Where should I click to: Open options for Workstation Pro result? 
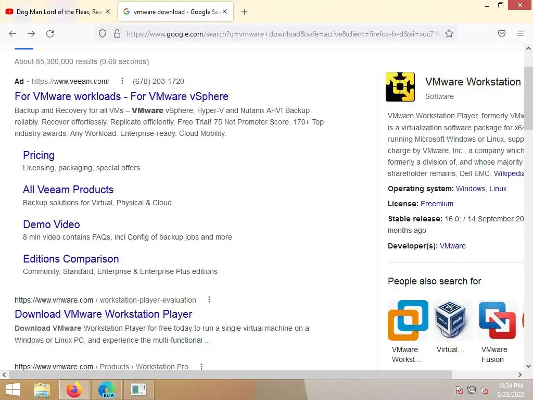click(201, 366)
